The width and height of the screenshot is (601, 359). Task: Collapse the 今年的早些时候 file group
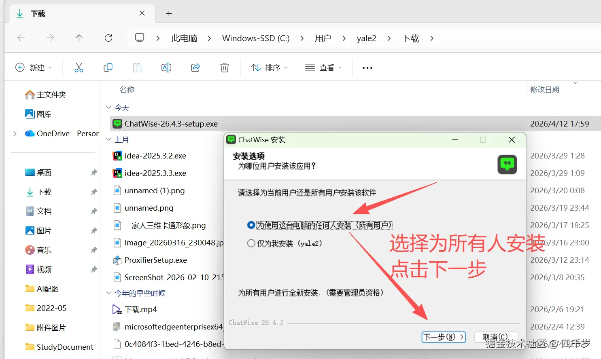point(108,293)
